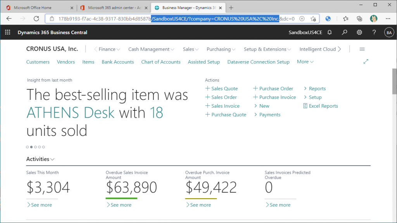Click the zoom plus icon in address bar
Image resolution: width=397 pixels, height=223 pixels.
302,19
